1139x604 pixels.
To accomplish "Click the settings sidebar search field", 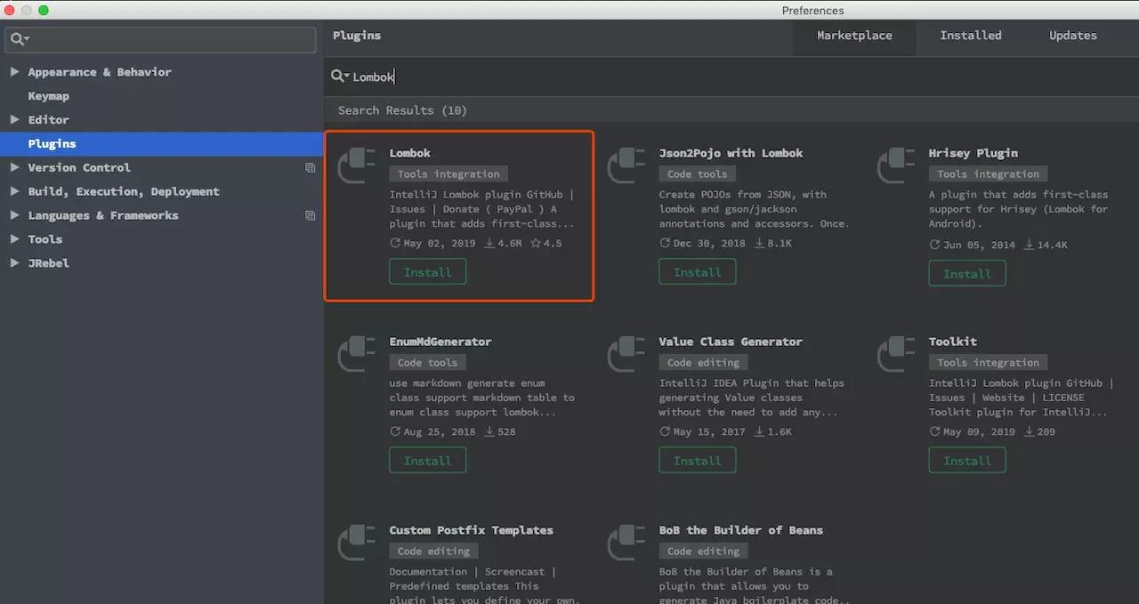I will coord(161,39).
